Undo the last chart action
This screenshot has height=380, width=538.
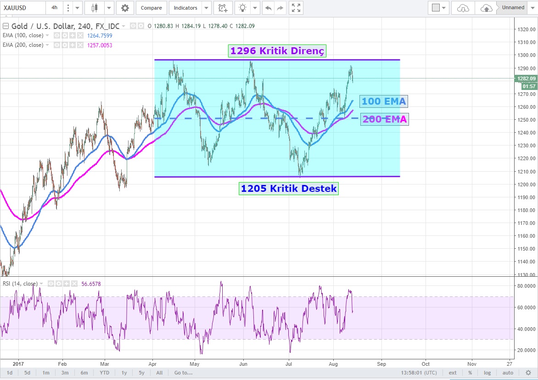(x=269, y=8)
